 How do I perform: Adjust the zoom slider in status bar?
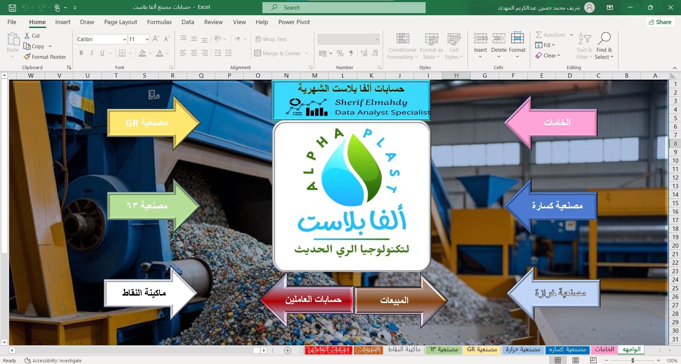coord(633,360)
